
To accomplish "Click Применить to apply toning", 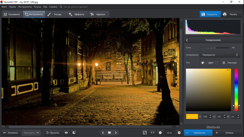I will [x=196, y=133].
